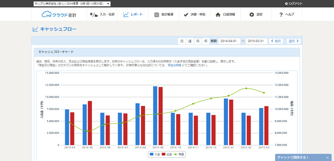Open the company and fiscal year dropdown
Screen dimensions: 334x161
pyautogui.click(x=72, y=4)
